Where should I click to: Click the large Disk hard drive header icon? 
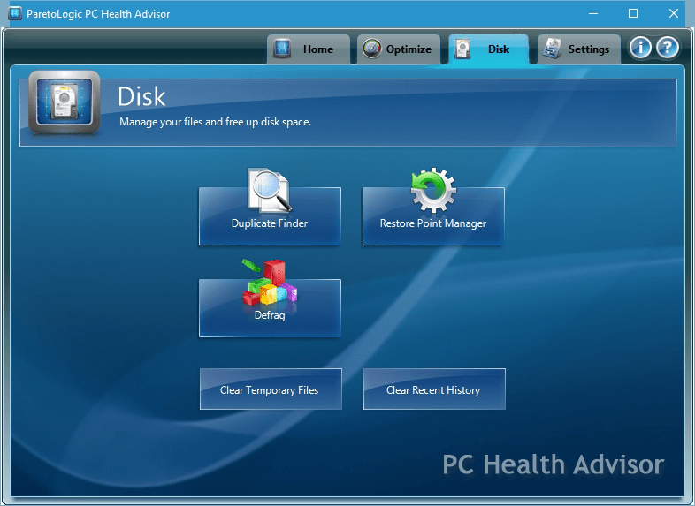tap(65, 102)
